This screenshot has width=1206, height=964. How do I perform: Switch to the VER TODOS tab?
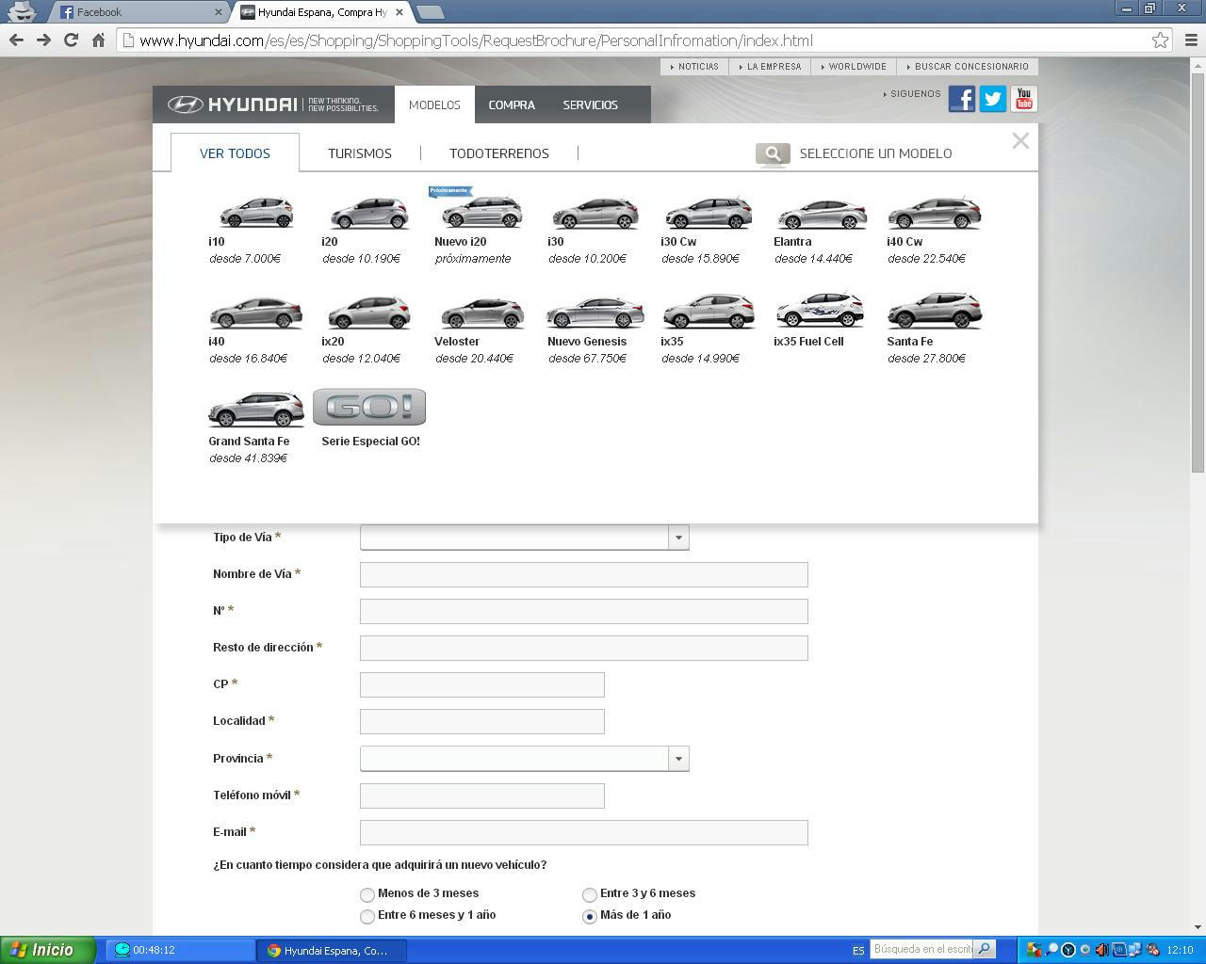(235, 153)
